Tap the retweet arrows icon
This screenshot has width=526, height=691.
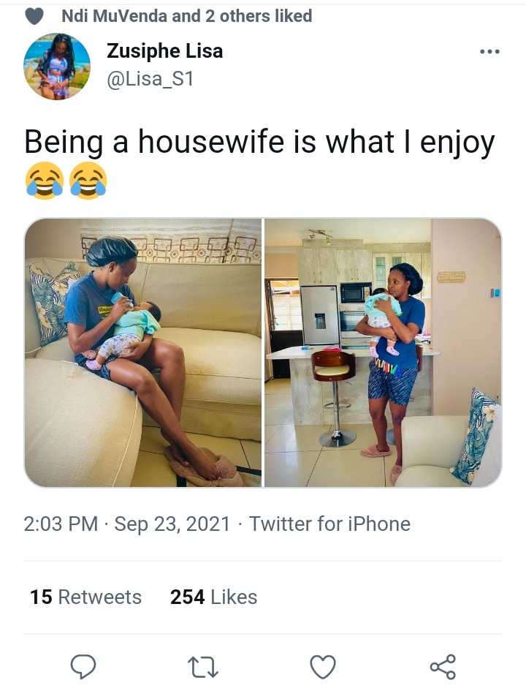click(x=203, y=667)
